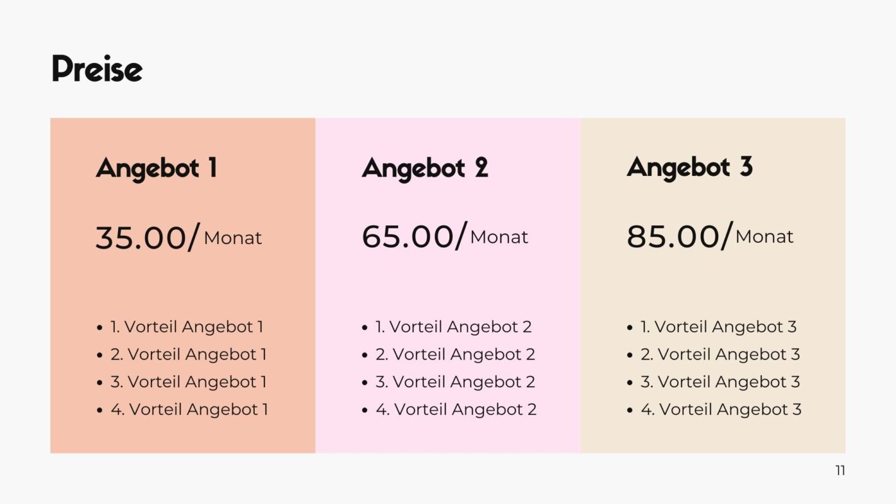Click bullet 2. Vorteil Angebot 3
This screenshot has width=896, height=504.
(x=720, y=355)
